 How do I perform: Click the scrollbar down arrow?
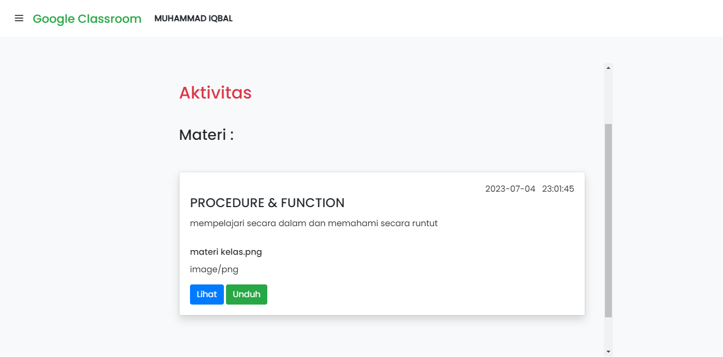point(608,351)
